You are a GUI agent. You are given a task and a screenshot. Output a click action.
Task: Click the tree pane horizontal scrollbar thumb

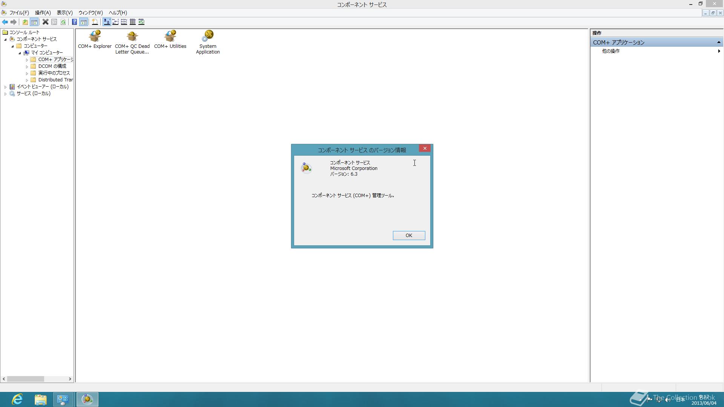point(26,379)
